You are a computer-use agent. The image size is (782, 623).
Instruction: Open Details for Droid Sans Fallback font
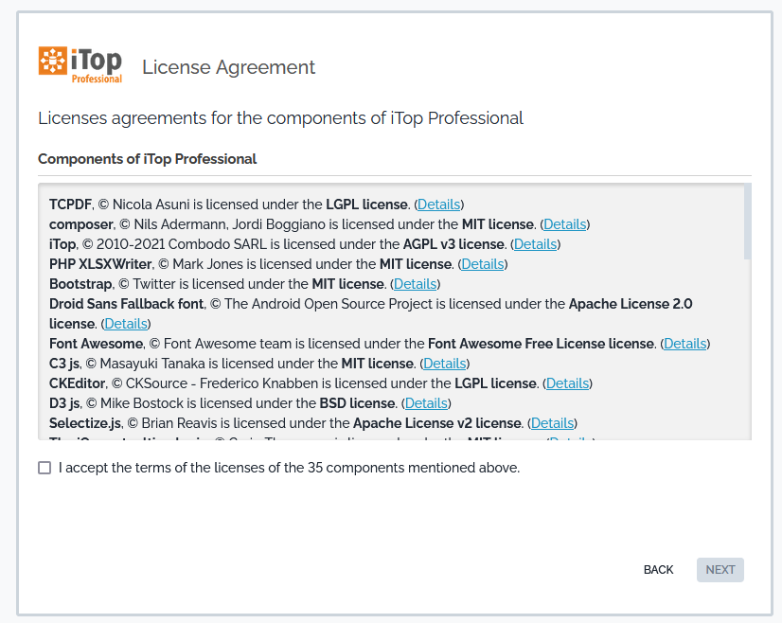[x=126, y=324]
